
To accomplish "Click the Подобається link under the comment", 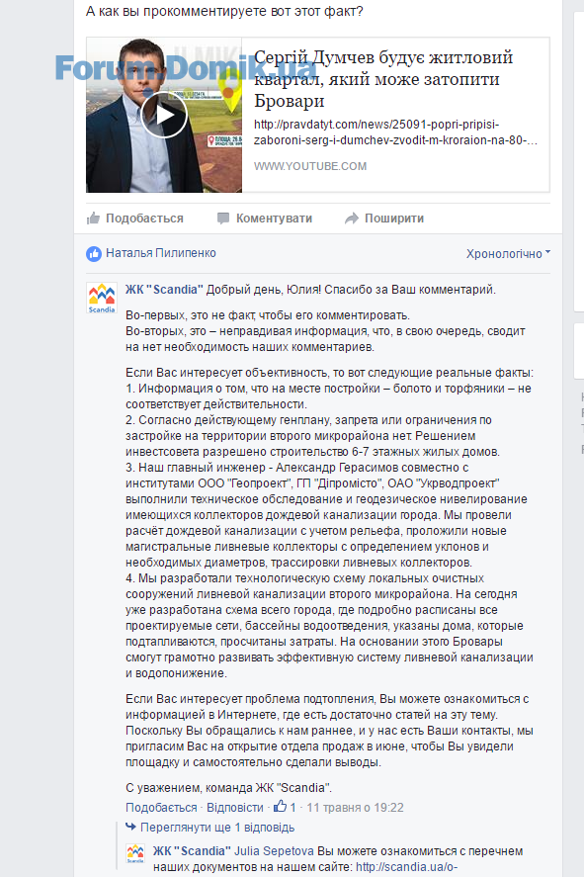I will click(x=161, y=808).
